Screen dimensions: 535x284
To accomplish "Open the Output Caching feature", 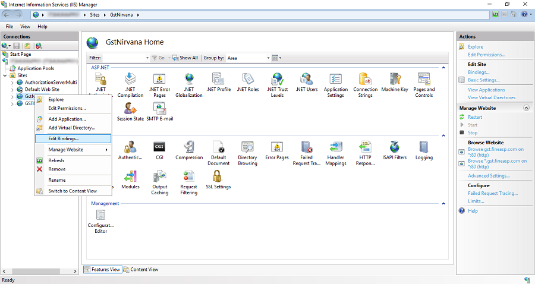I will pos(160,183).
